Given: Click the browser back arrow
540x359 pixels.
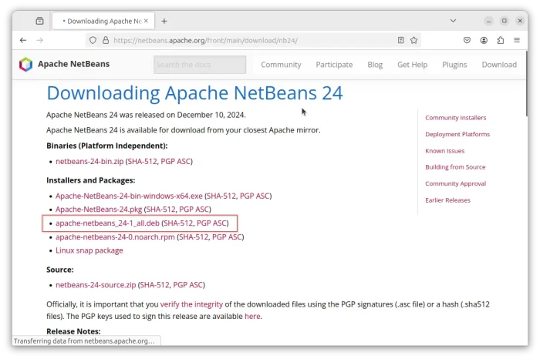Looking at the screenshot, I should tap(23, 40).
